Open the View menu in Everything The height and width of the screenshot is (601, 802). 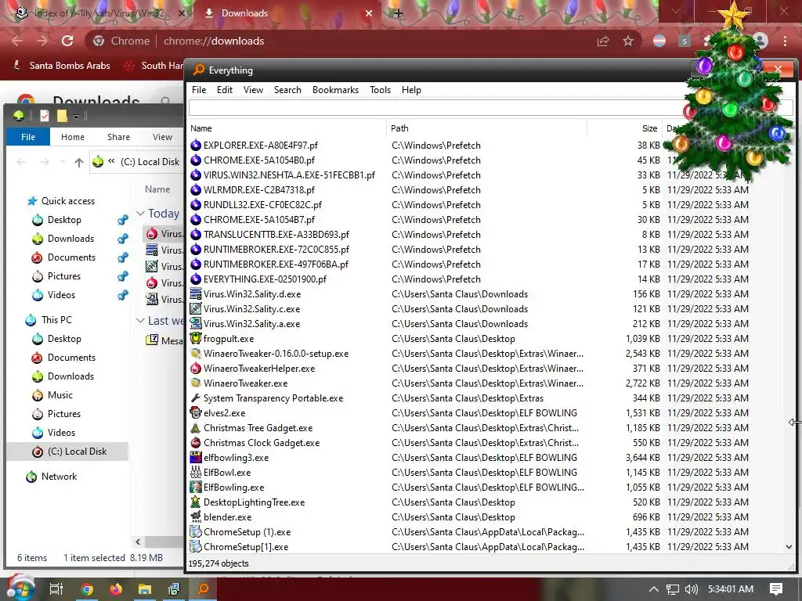tap(253, 90)
